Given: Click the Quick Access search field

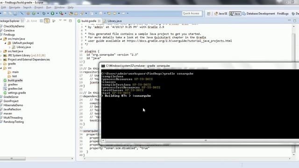Looking at the screenshot, I should tap(192, 14).
